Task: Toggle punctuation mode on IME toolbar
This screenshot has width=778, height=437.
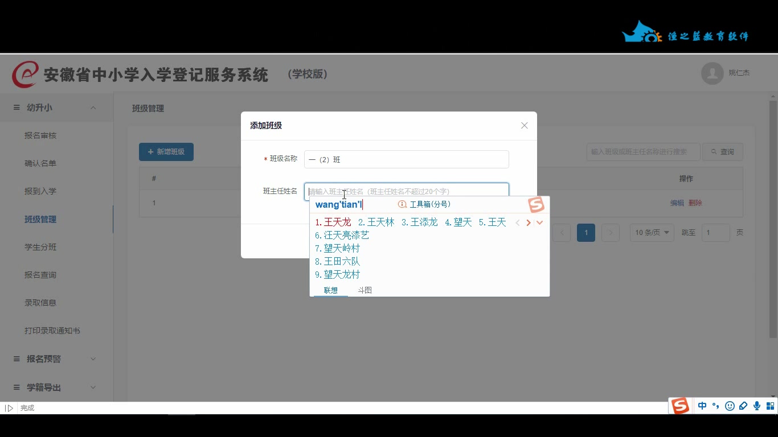Action: click(x=716, y=406)
